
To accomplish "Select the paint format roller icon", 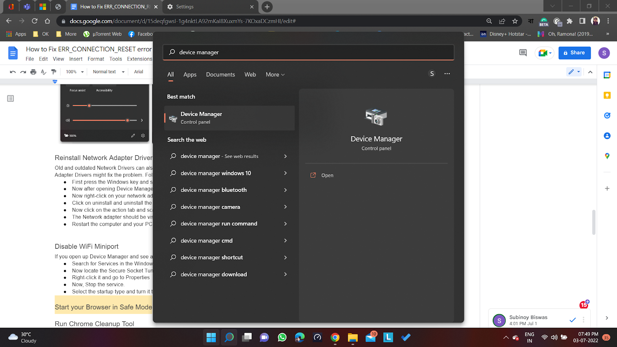I will tap(54, 72).
